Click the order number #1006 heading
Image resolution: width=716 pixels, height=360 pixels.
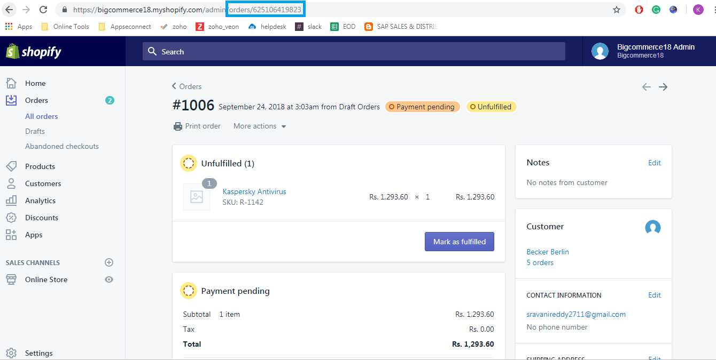193,106
